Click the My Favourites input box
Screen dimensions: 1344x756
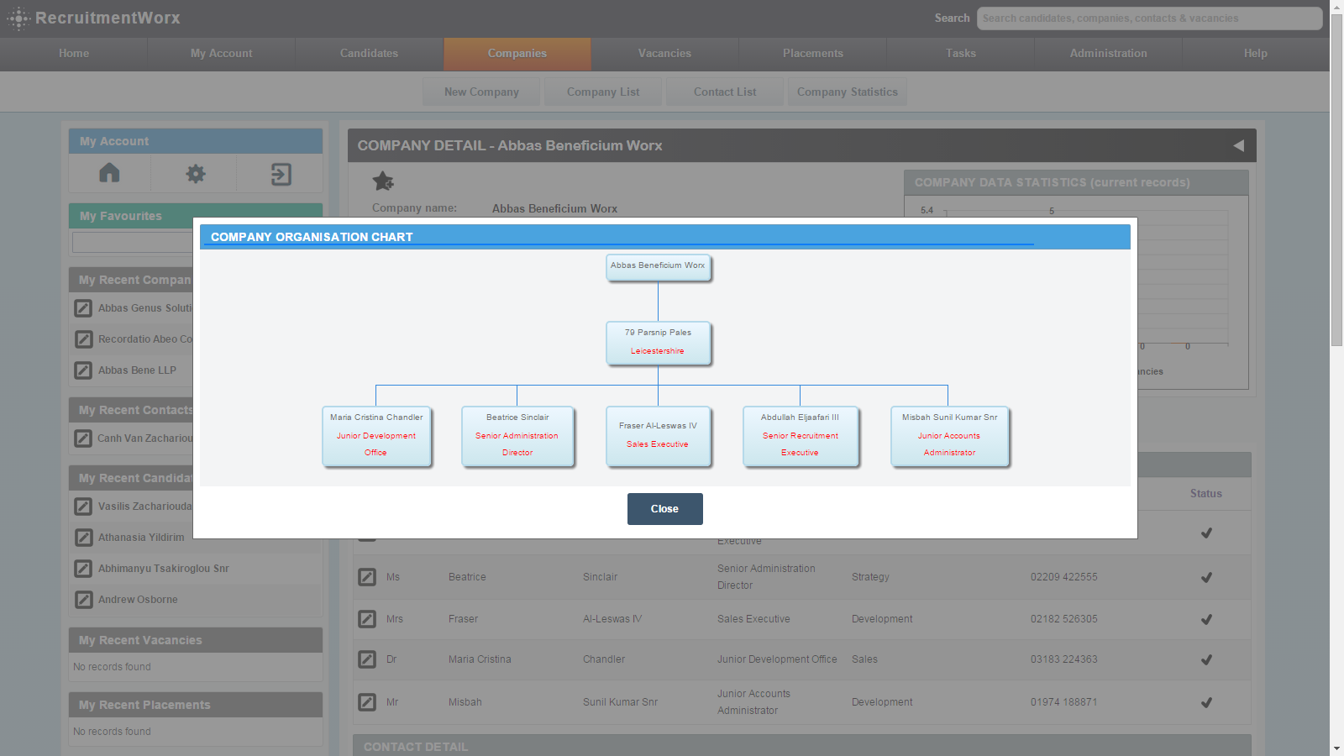[x=133, y=242]
